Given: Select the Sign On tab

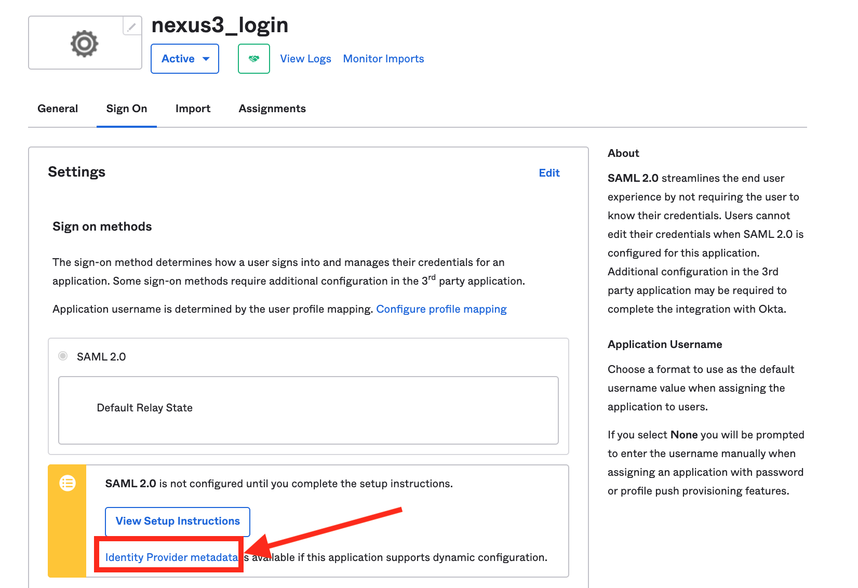Looking at the screenshot, I should click(x=127, y=109).
